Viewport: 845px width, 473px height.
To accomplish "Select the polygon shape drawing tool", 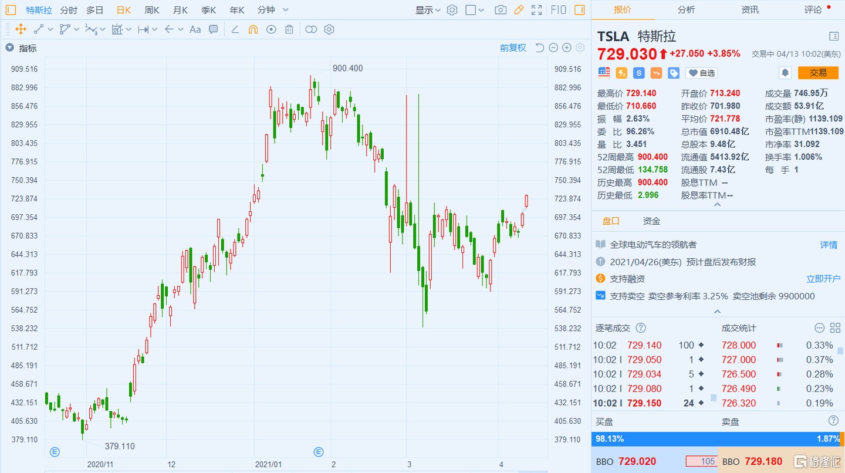I will click(65, 29).
